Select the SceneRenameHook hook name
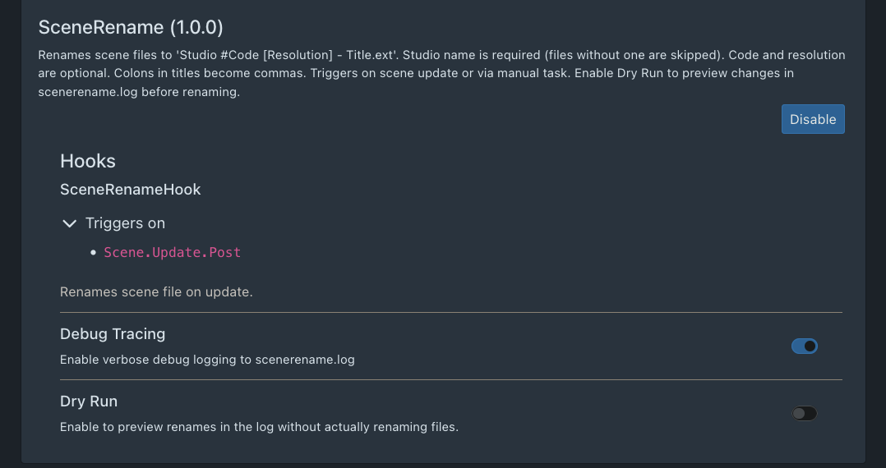The image size is (886, 468). [x=131, y=190]
